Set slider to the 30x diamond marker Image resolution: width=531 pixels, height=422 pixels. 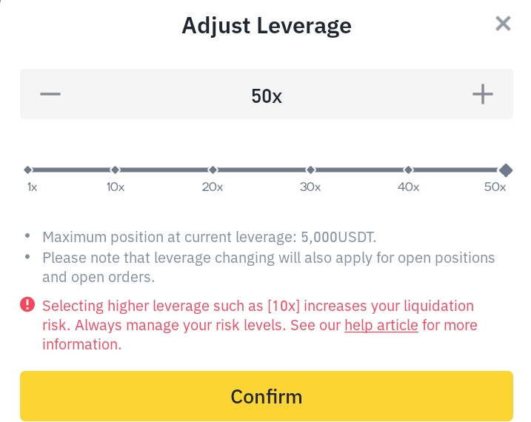click(x=310, y=170)
